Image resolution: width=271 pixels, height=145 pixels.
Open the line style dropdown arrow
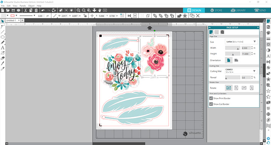(x=34, y=16)
